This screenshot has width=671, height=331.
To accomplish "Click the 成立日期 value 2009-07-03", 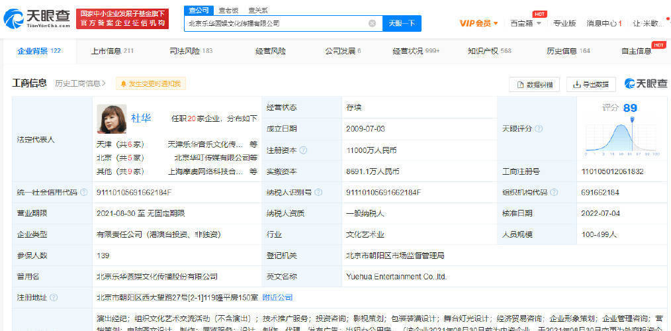I will pos(367,128).
